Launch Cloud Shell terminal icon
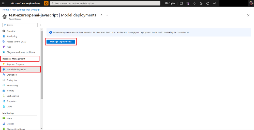 pos(181,3)
